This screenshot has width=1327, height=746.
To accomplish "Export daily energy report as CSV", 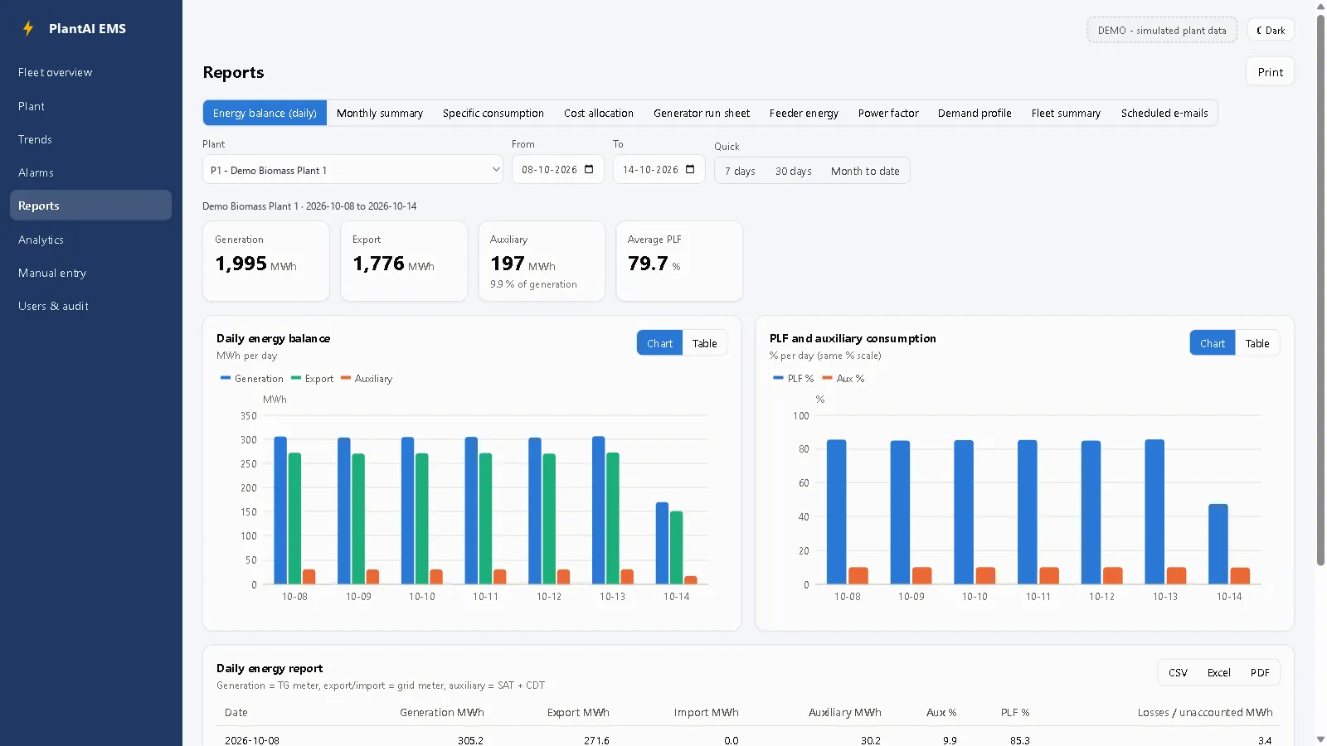I will pyautogui.click(x=1178, y=672).
